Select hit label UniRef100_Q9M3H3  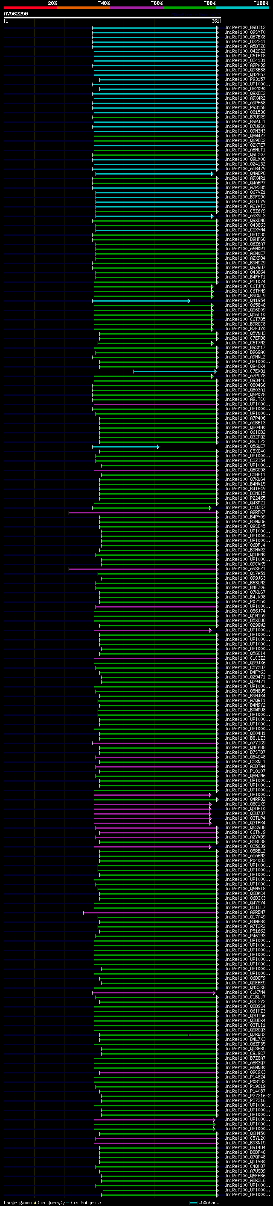(245, 131)
